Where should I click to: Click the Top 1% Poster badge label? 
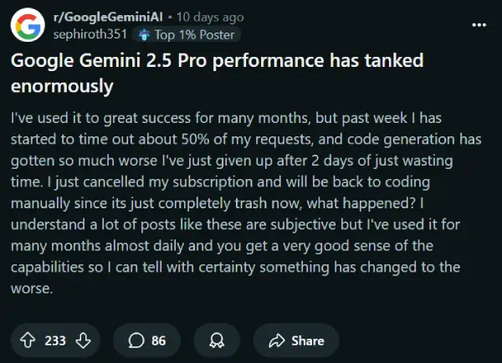(198, 34)
